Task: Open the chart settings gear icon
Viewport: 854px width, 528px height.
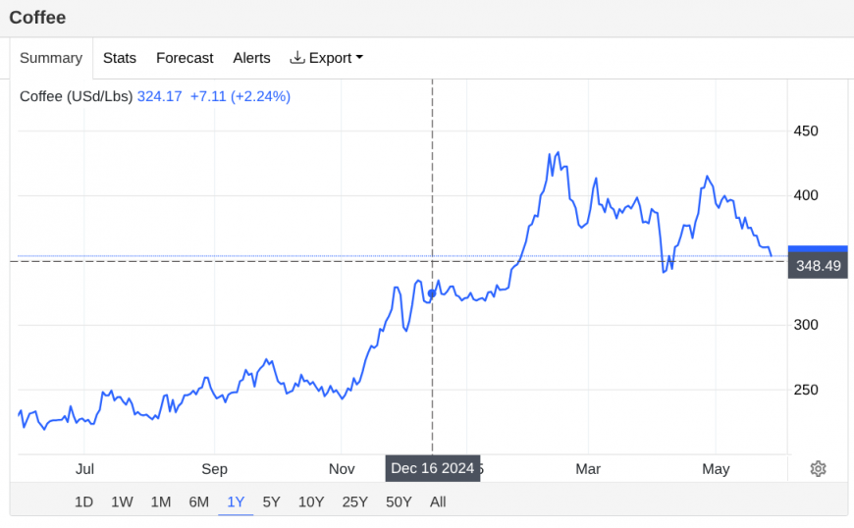Action: [818, 469]
